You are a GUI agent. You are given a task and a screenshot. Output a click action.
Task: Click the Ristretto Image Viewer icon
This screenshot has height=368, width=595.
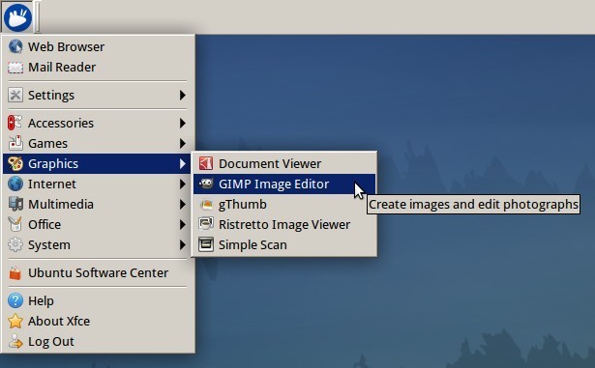click(206, 224)
